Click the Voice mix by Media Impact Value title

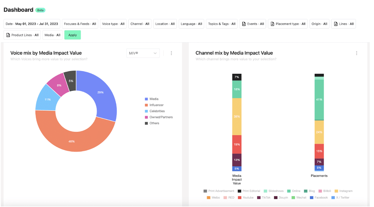pos(46,53)
